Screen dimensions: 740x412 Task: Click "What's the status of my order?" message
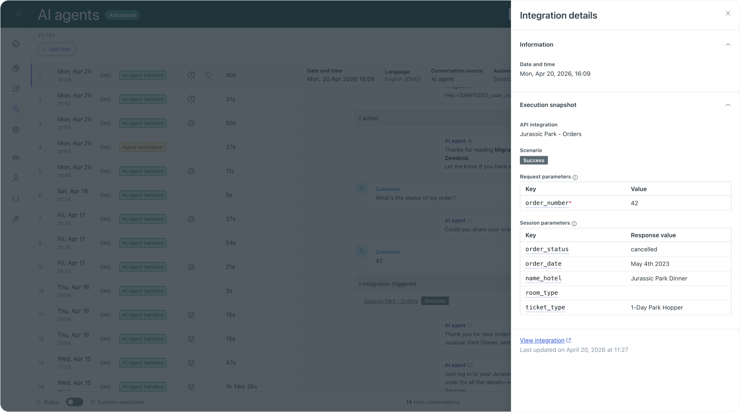(x=415, y=198)
